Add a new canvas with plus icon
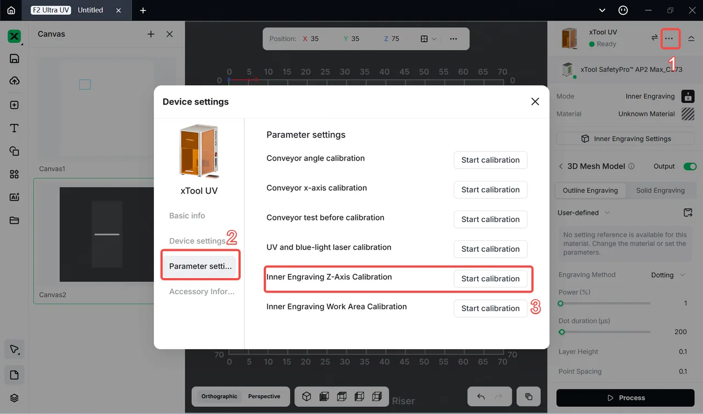The height and width of the screenshot is (414, 703). click(150, 34)
